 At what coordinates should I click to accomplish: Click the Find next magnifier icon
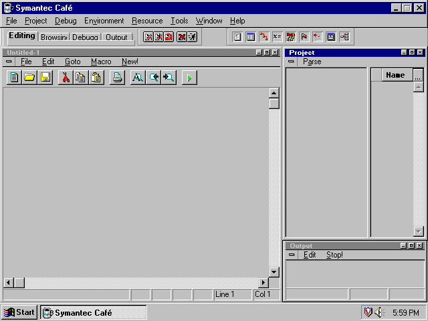coord(169,78)
